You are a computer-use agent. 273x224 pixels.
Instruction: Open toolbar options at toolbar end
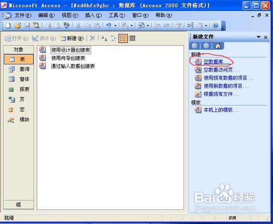coord(224,26)
